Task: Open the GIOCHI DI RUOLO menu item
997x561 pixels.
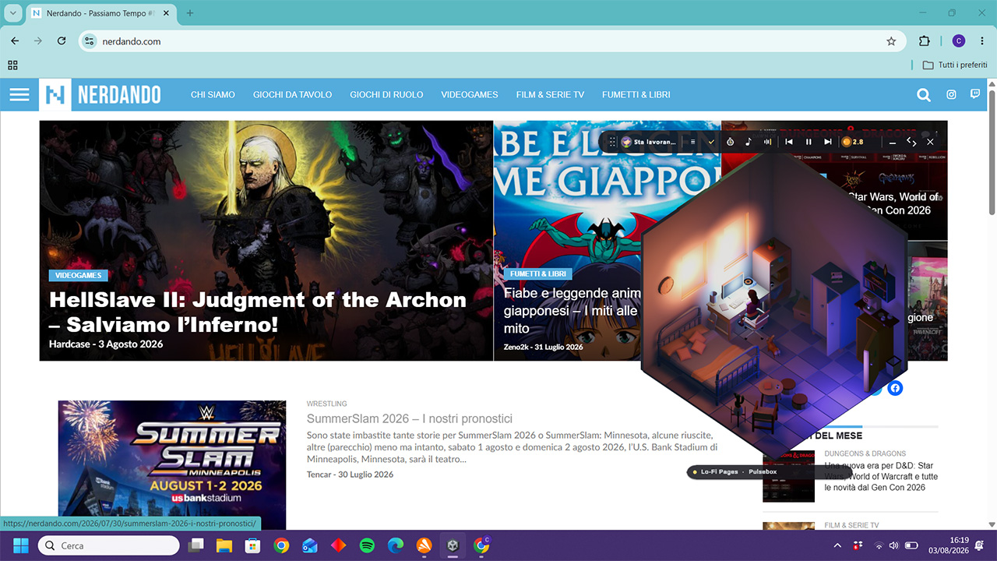Action: tap(386, 95)
